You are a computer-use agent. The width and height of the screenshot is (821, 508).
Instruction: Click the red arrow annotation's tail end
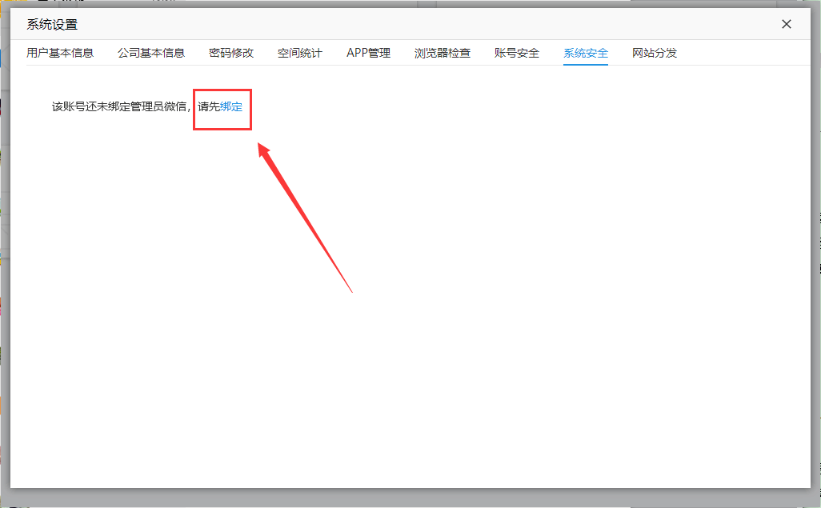[351, 291]
